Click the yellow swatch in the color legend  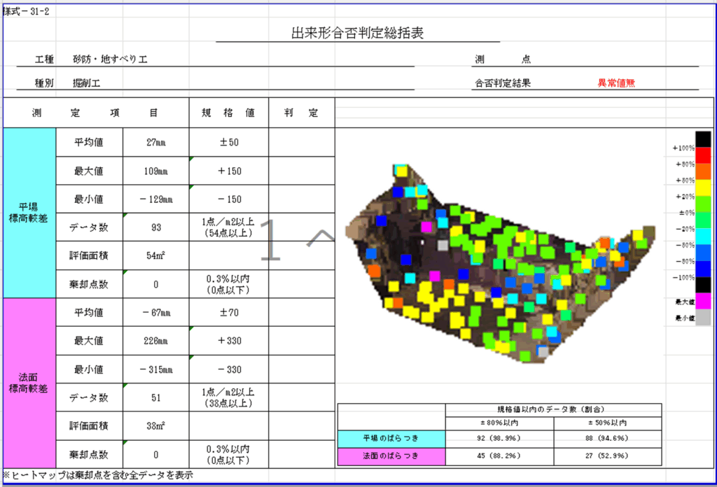703,187
